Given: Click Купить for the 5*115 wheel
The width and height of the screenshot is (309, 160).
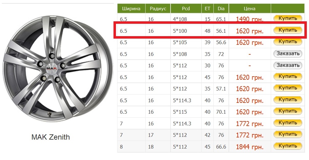Looking at the screenshot, I should [x=287, y=111].
